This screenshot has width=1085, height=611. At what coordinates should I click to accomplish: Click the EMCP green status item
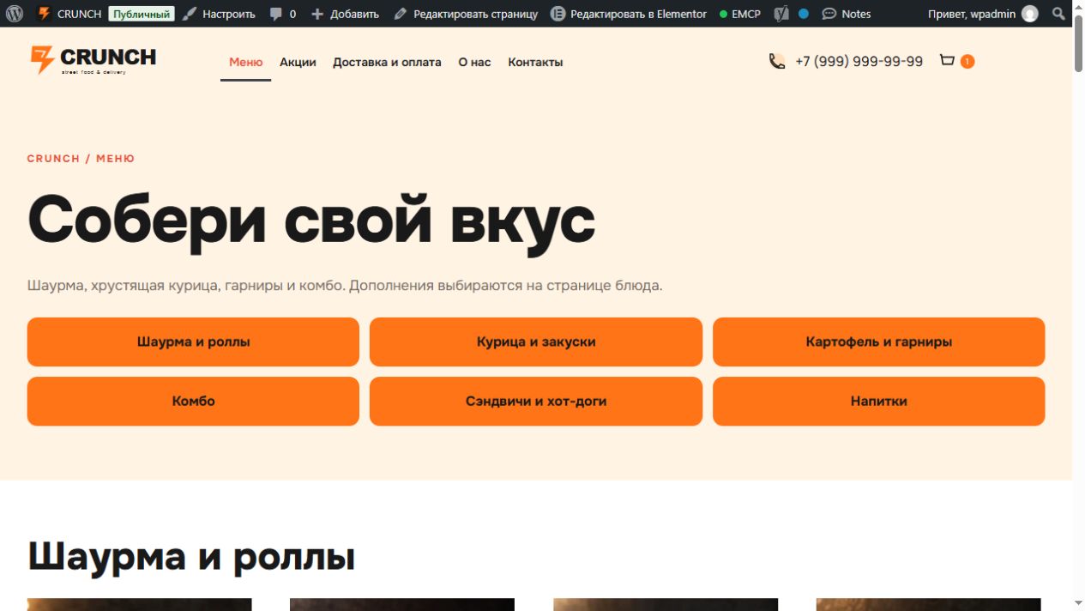(x=740, y=14)
